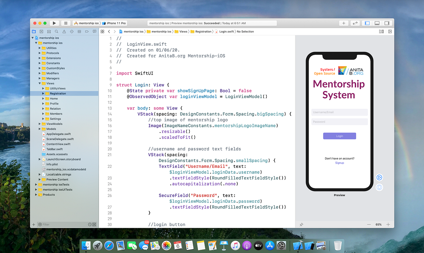Open the Breakpoint navigator icon
The height and width of the screenshot is (253, 424).
point(87,31)
